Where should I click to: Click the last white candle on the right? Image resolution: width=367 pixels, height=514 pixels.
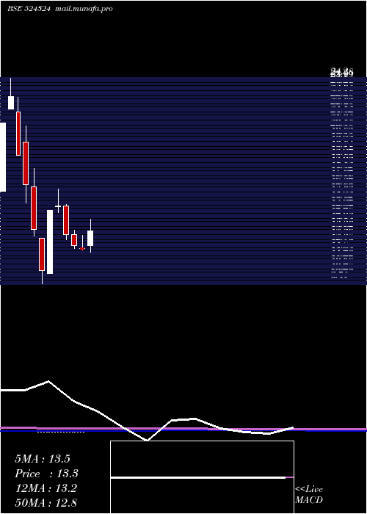(x=90, y=238)
